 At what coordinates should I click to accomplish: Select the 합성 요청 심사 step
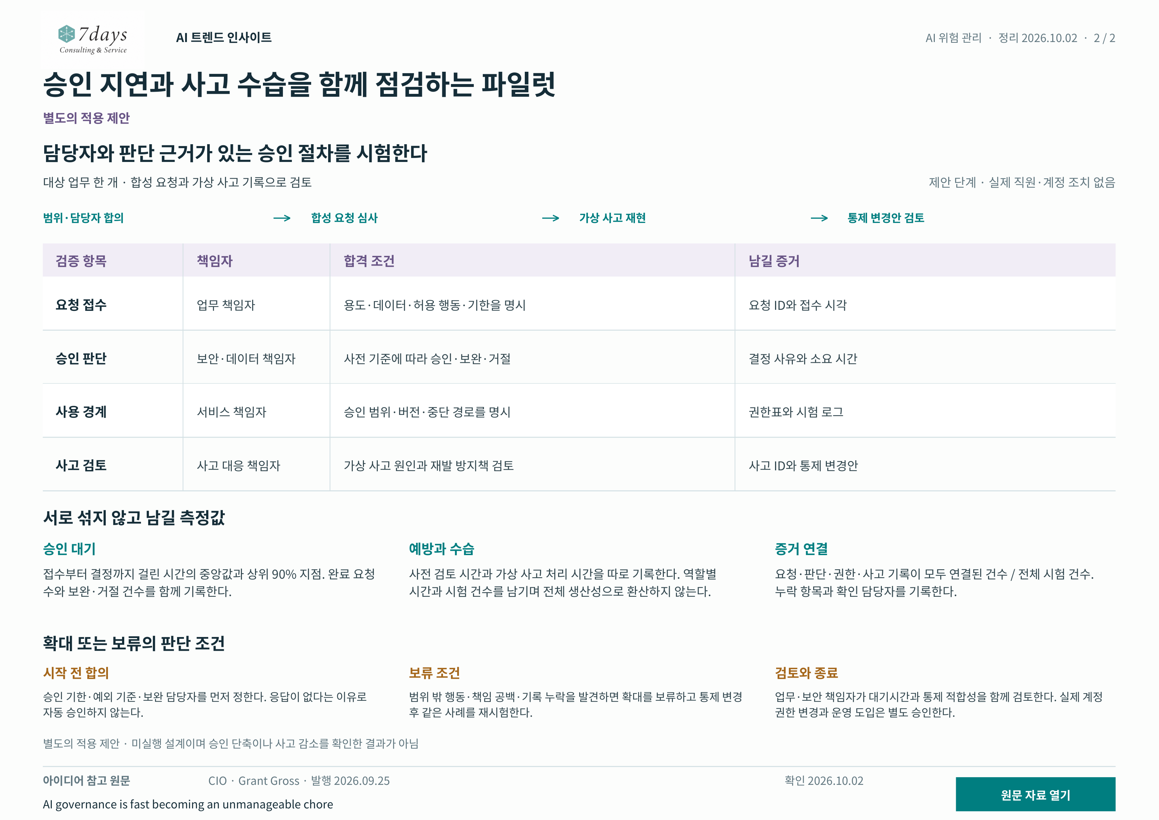344,218
